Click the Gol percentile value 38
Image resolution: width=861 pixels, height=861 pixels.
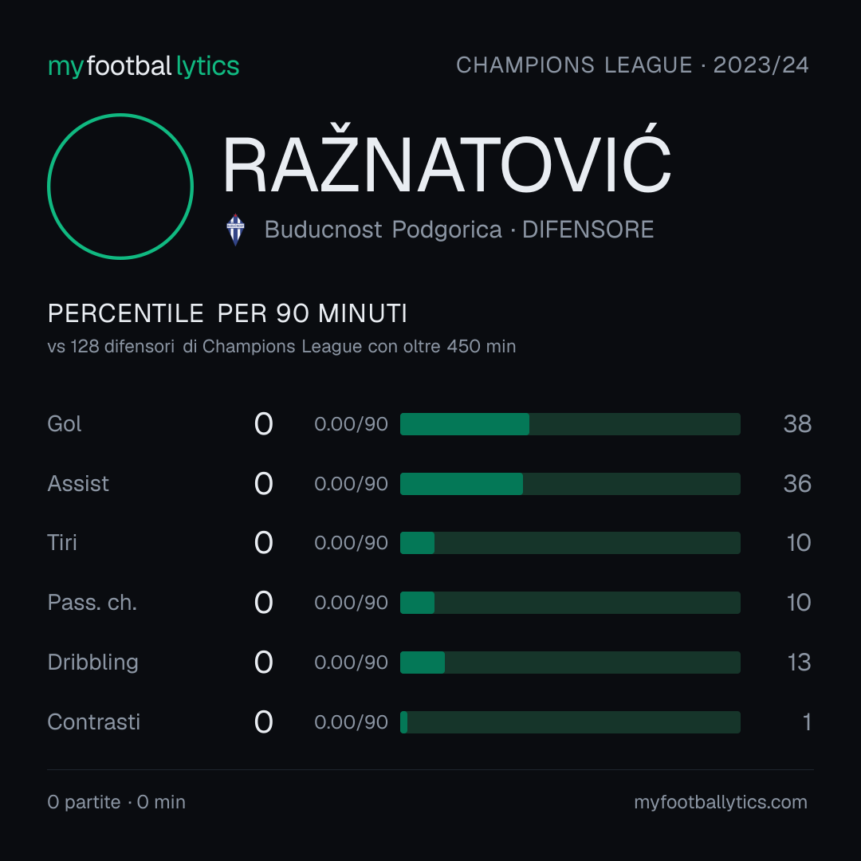coord(797,424)
